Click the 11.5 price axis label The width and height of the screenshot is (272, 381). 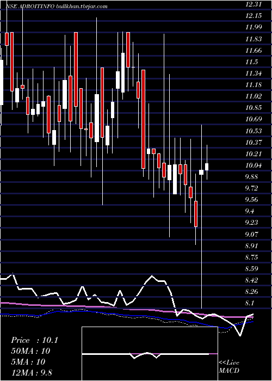coord(251,62)
